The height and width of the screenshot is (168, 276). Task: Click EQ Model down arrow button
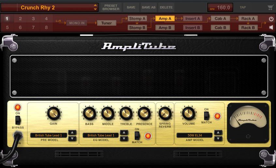point(124,139)
